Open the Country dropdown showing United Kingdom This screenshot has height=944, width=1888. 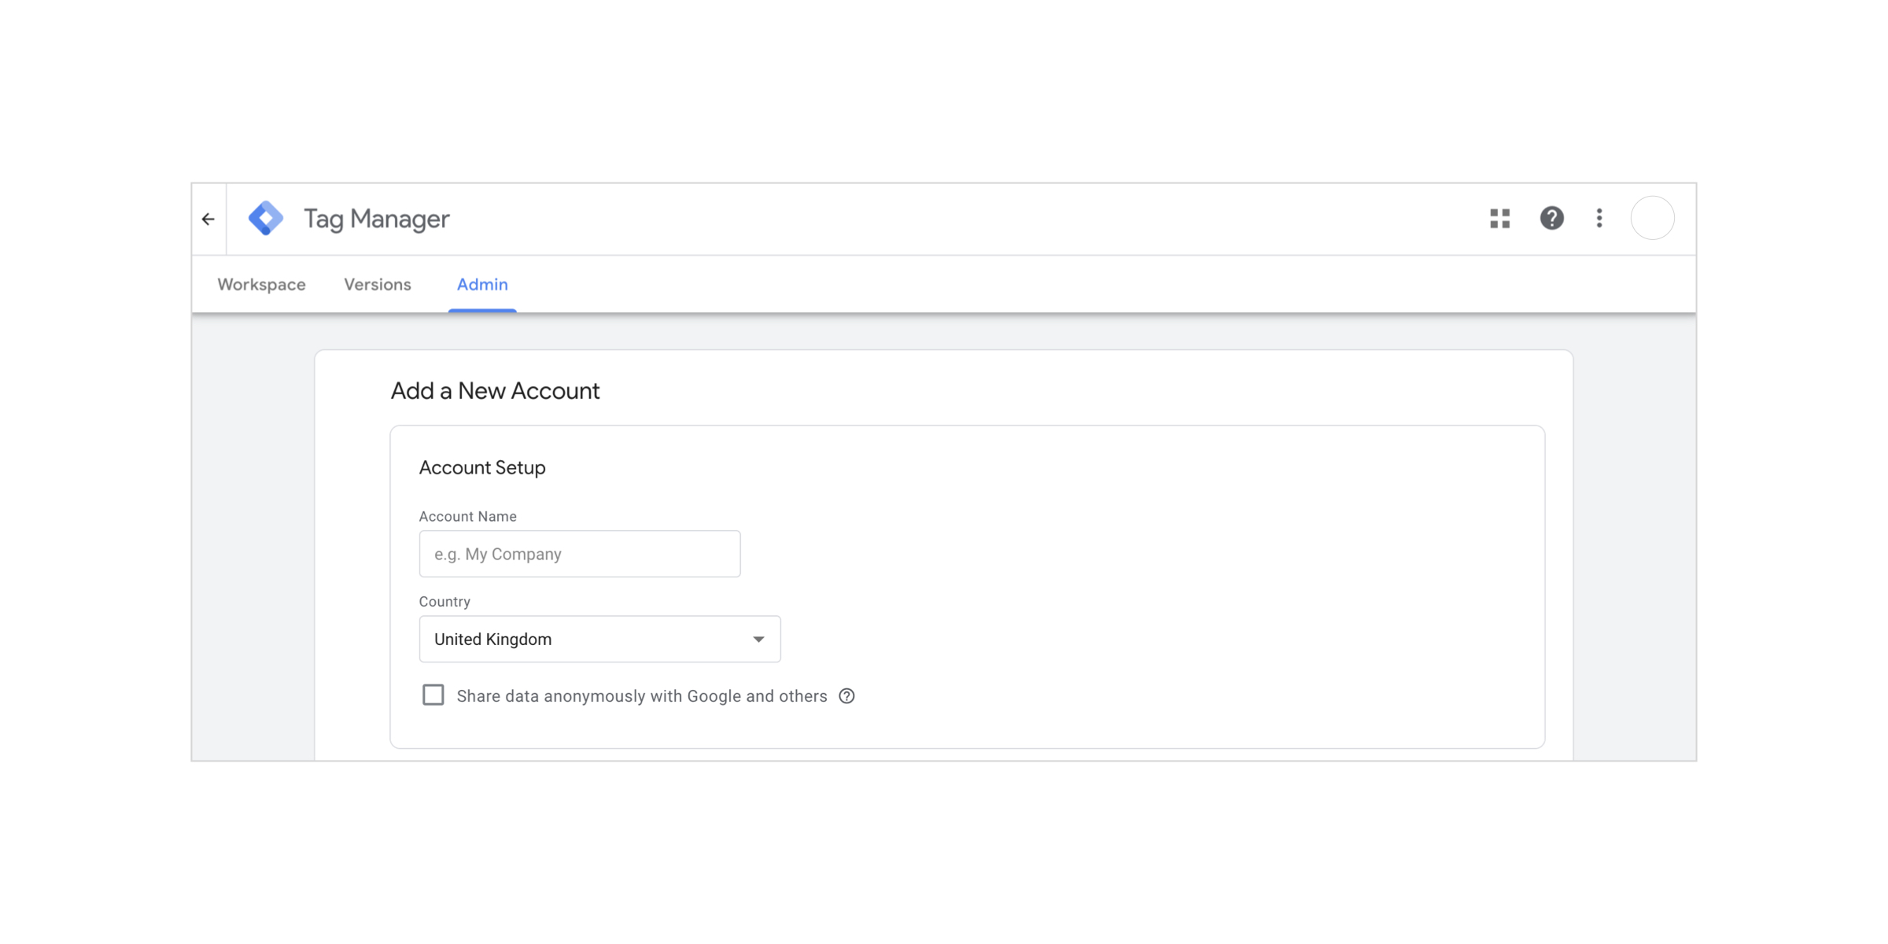click(x=582, y=639)
